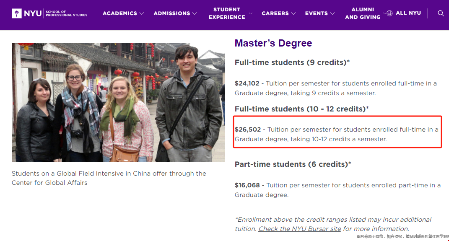Expand the Academics chevron
This screenshot has height=241, width=449.
[x=141, y=13]
